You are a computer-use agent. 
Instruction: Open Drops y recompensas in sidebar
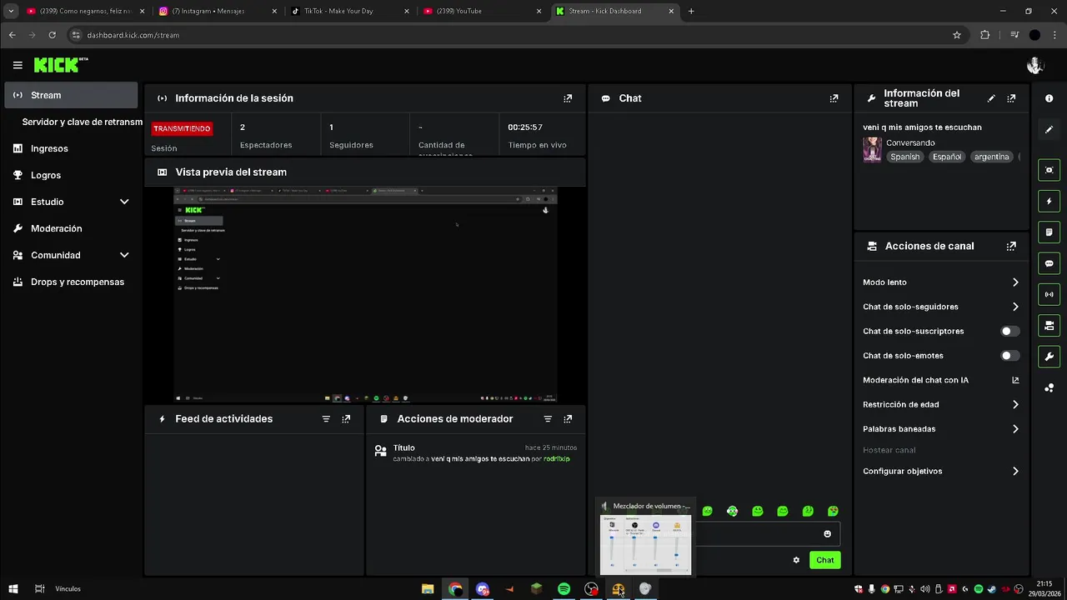[x=71, y=282]
